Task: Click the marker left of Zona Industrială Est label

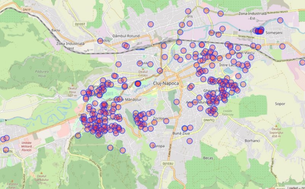Action: [x=221, y=13]
